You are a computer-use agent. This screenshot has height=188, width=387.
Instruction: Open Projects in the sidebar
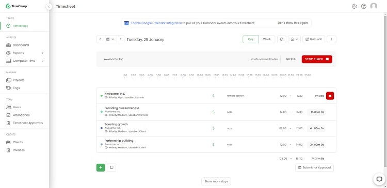(x=19, y=80)
